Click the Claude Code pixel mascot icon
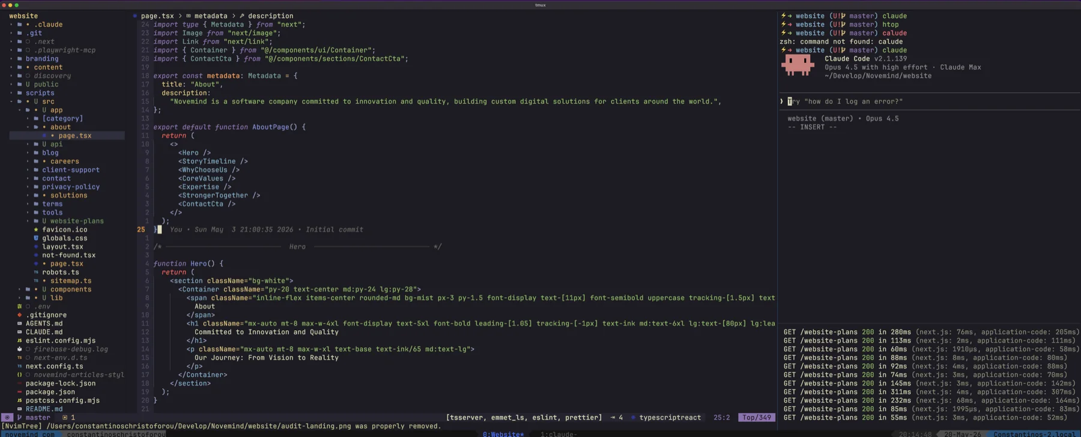Image resolution: width=1081 pixels, height=437 pixels. point(798,65)
